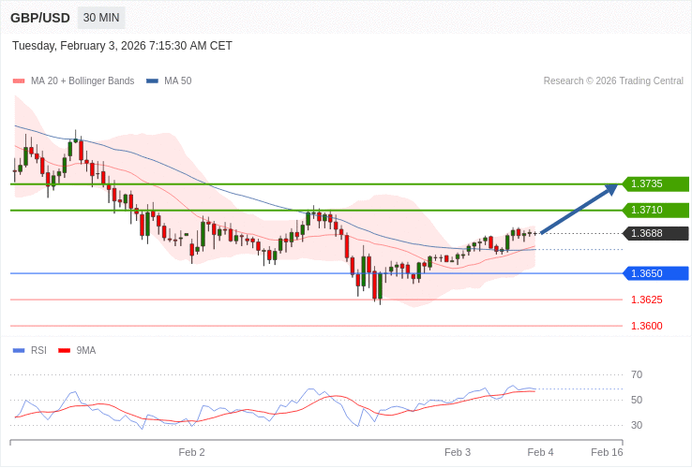Click the 1.3600 red support label
Image resolution: width=692 pixels, height=468 pixels.
[x=647, y=326]
